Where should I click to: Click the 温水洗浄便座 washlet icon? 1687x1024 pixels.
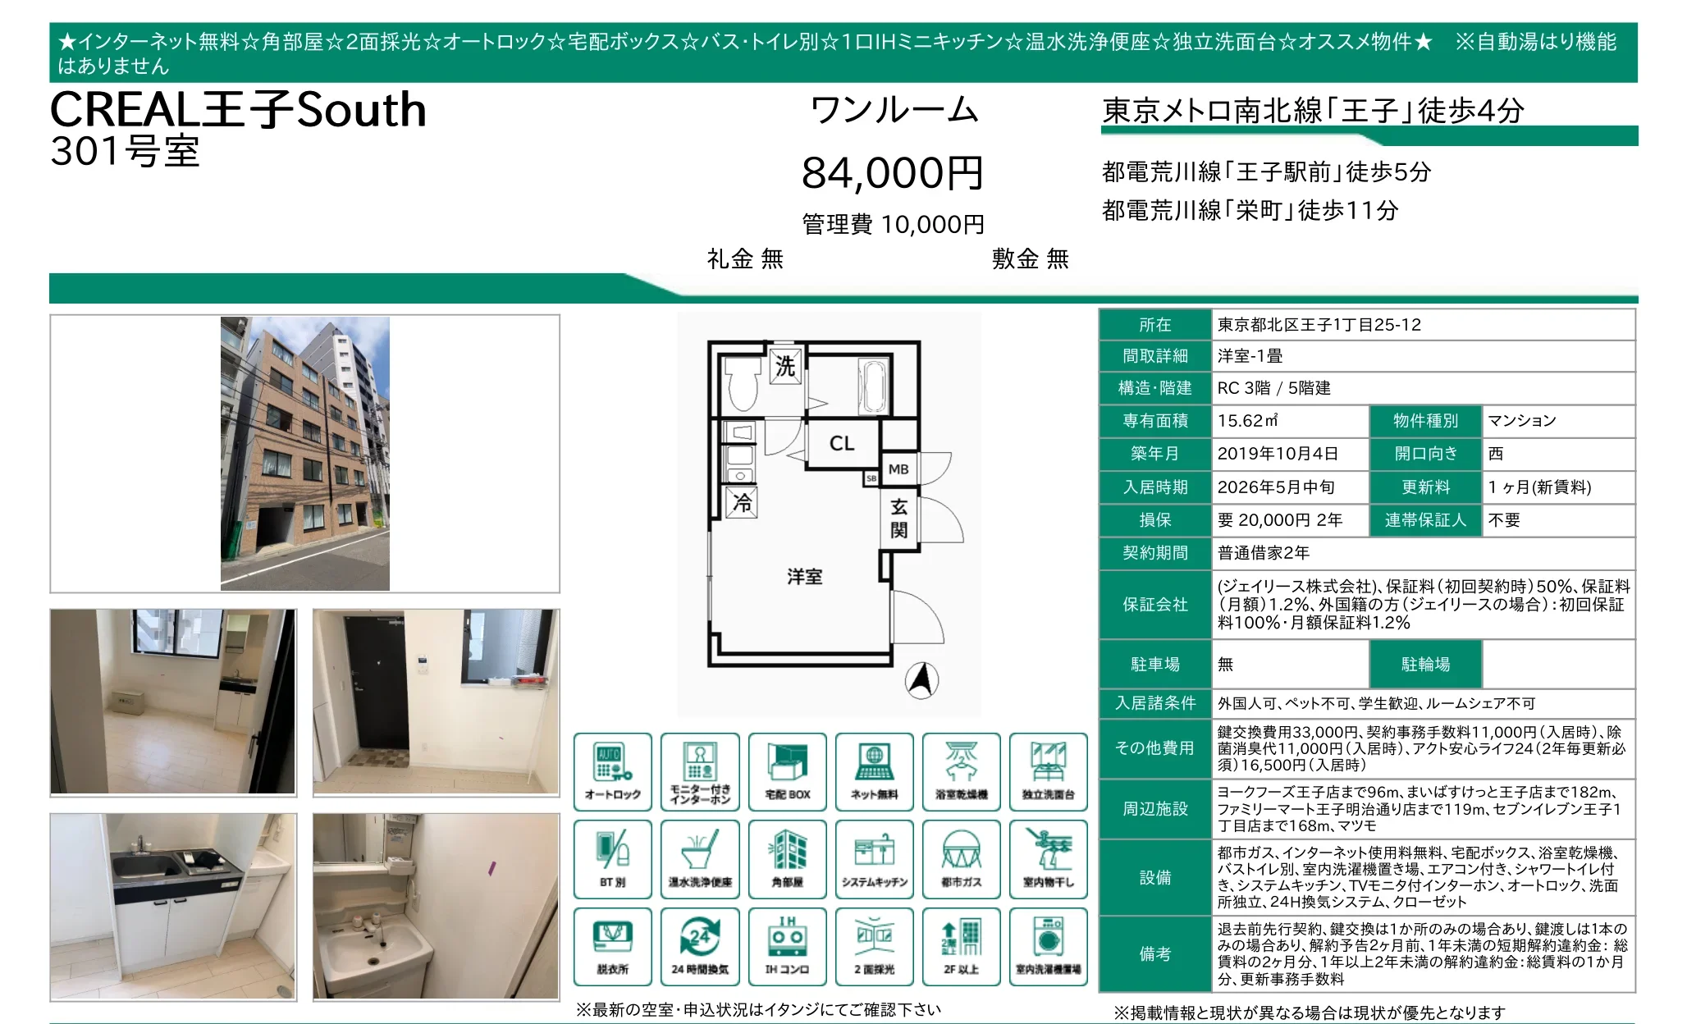[x=699, y=859]
